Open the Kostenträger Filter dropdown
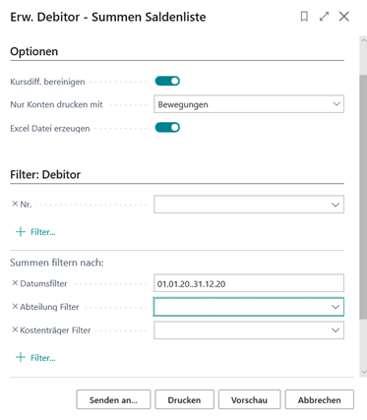The height and width of the screenshot is (420, 367). coord(336,330)
